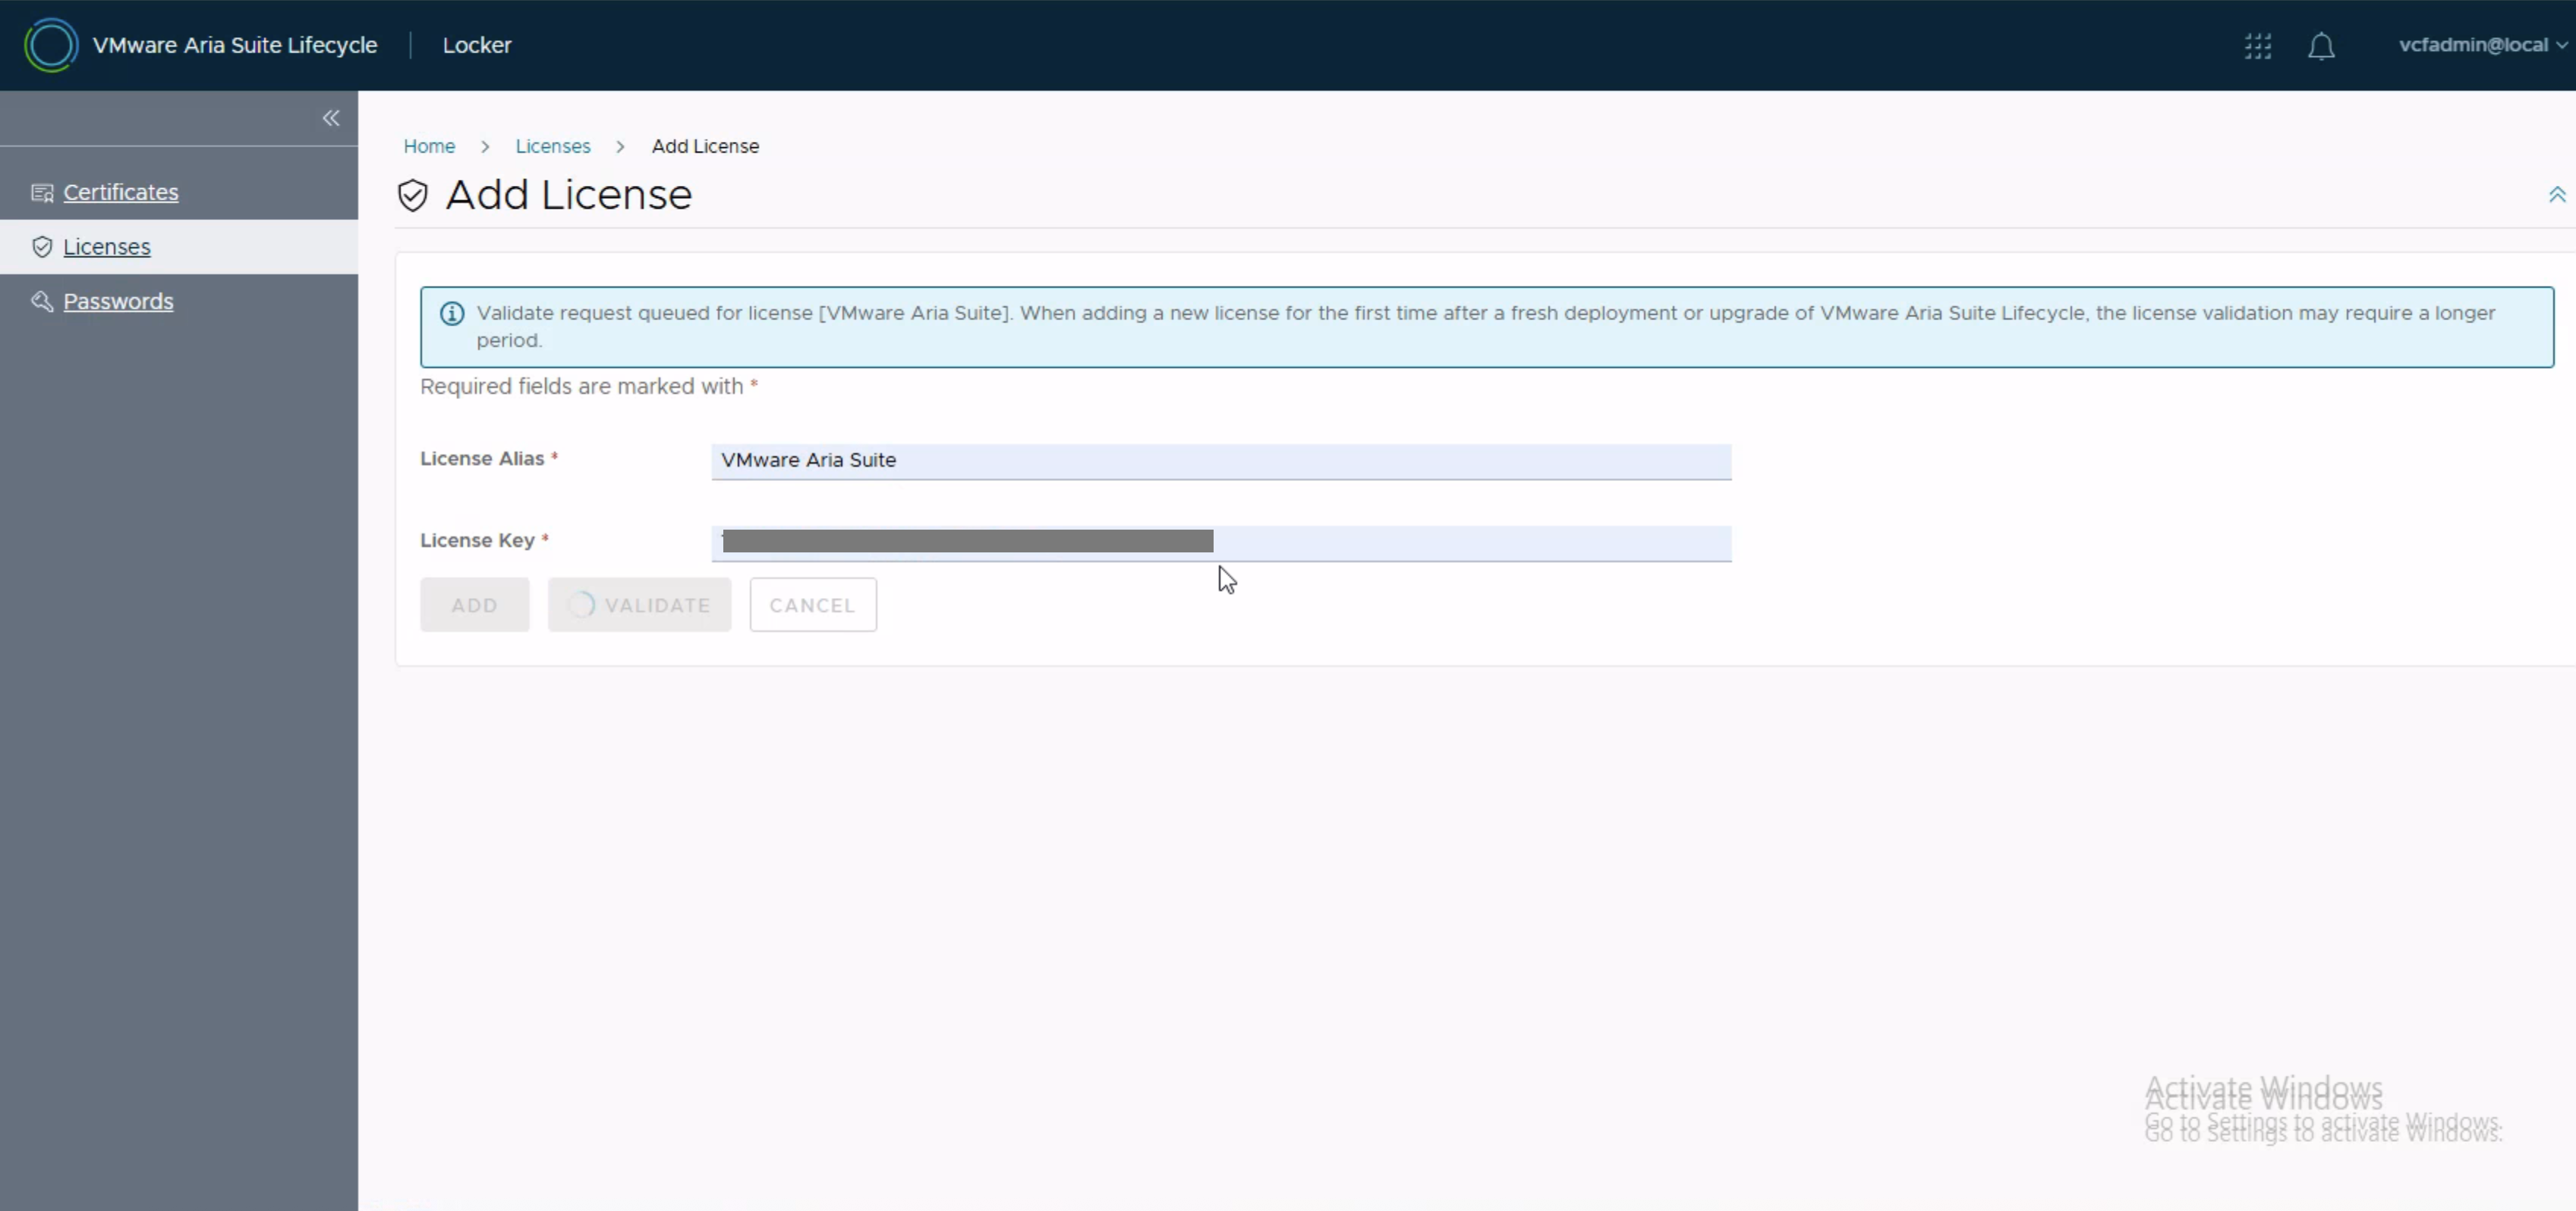This screenshot has width=2576, height=1211.
Task: Click the VMware Aria Suite Lifecycle logo
Action: [50, 45]
